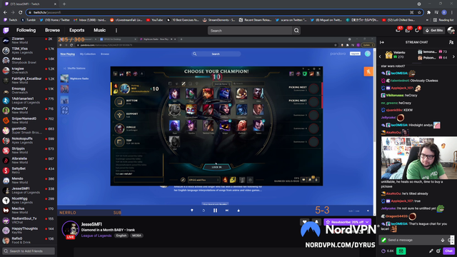Open Amaz channel in sidebar

(28, 60)
